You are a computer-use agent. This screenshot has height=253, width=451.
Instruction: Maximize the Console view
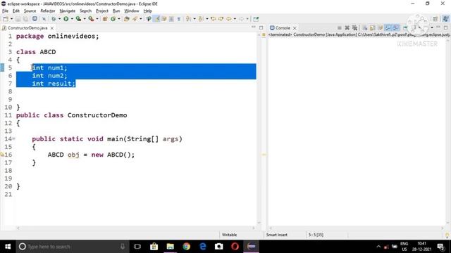(x=445, y=27)
